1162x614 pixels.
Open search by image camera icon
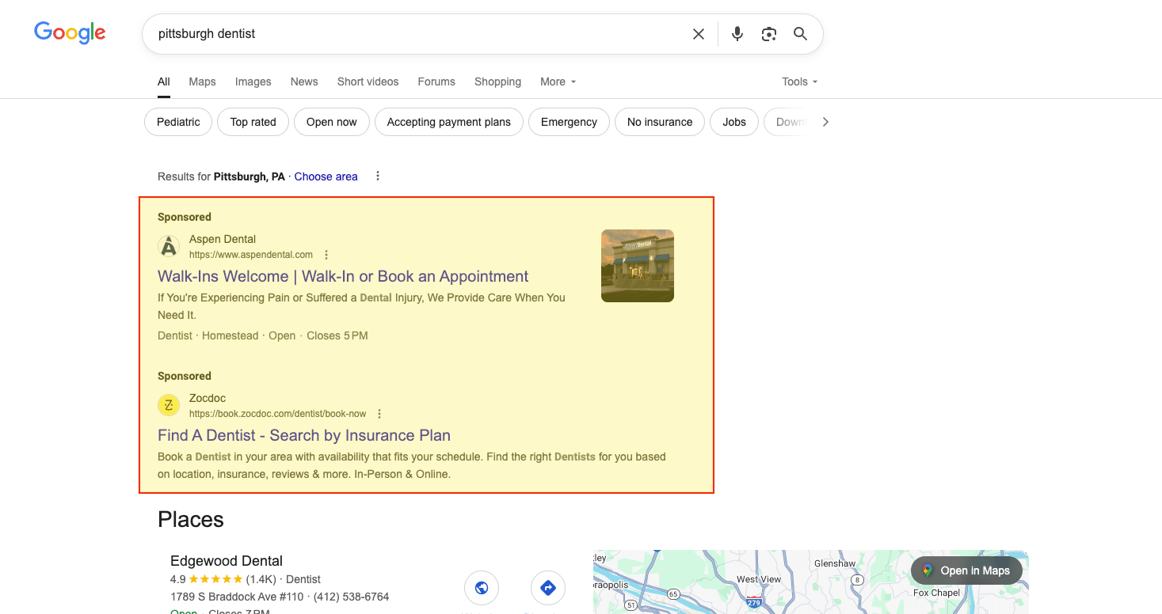pyautogui.click(x=769, y=34)
